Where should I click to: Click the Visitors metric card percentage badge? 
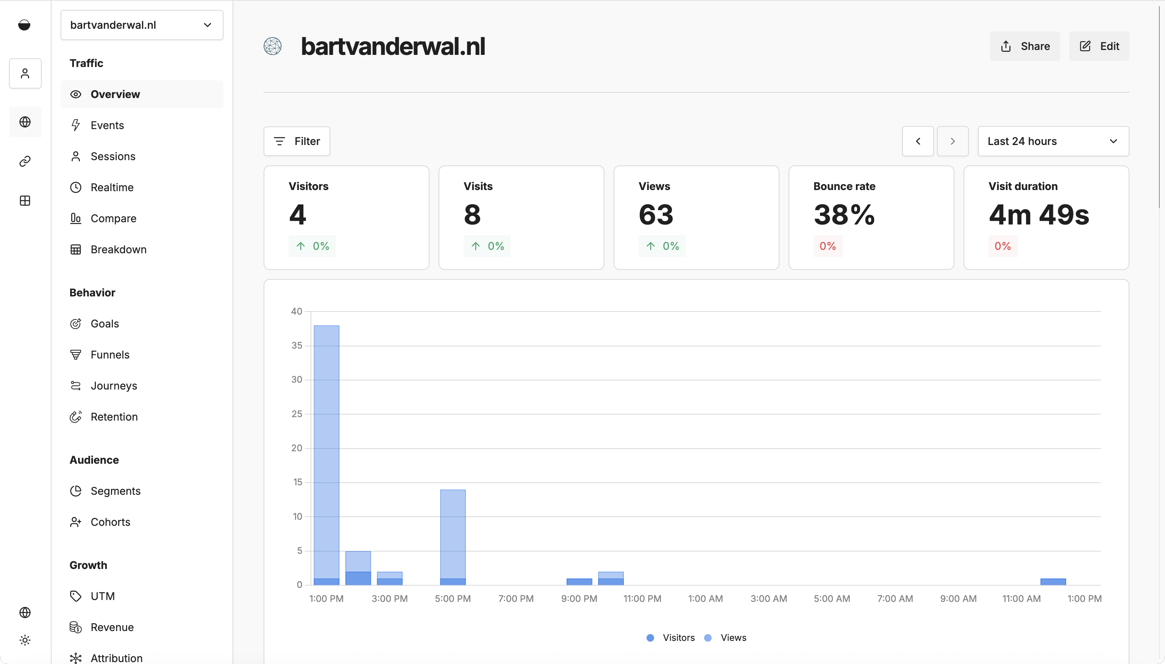(x=312, y=246)
